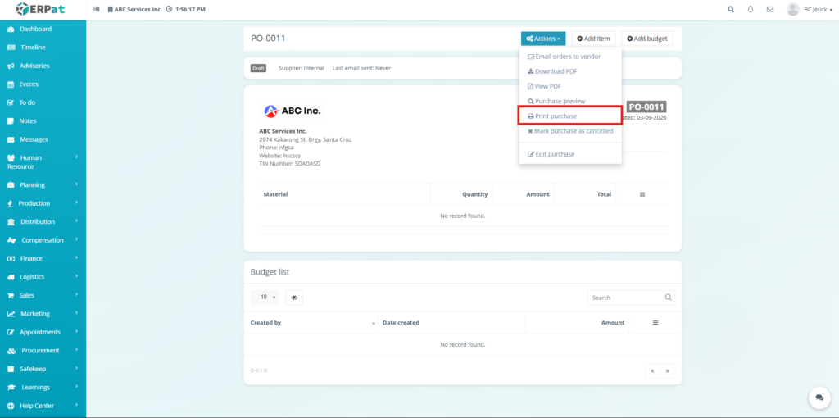The image size is (839, 418).
Task: Toggle the eye visibility button in Budget list
Action: [294, 298]
